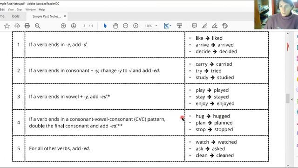Screen dimensions: 298x168
Task: Click the example word 'cleaned'
Action: click(x=225, y=155)
